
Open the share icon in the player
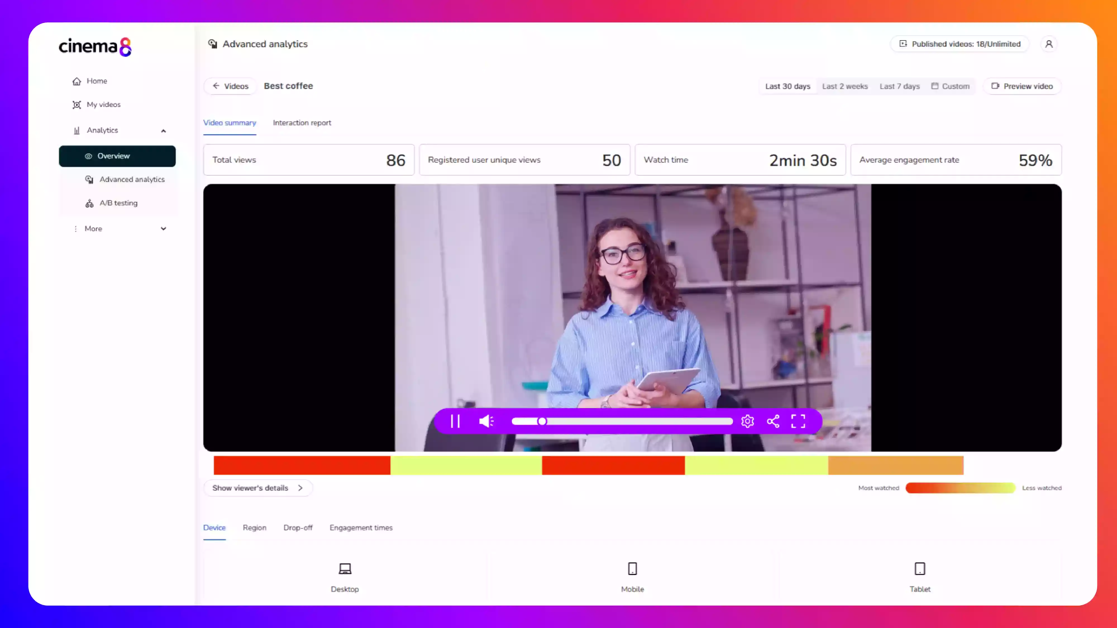click(773, 421)
